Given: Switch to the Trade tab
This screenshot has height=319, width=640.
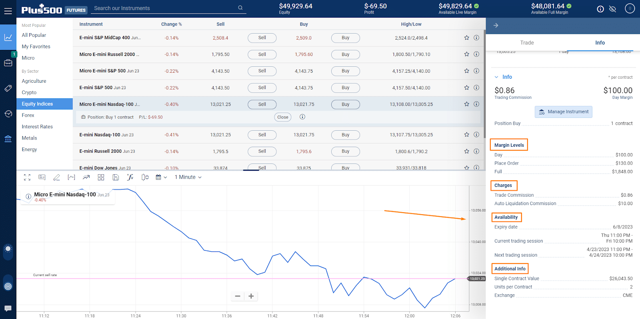Looking at the screenshot, I should tap(527, 43).
